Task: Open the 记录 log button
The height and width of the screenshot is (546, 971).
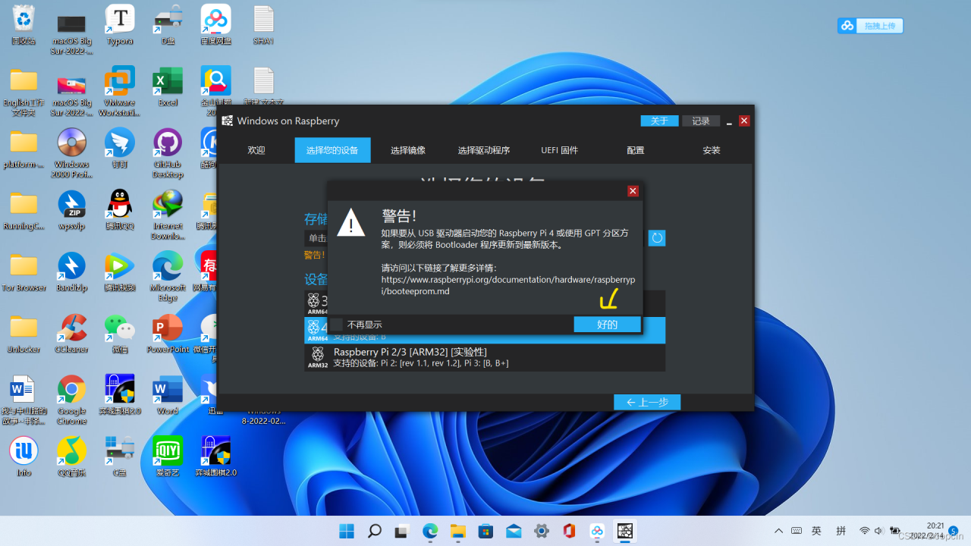Action: (701, 121)
